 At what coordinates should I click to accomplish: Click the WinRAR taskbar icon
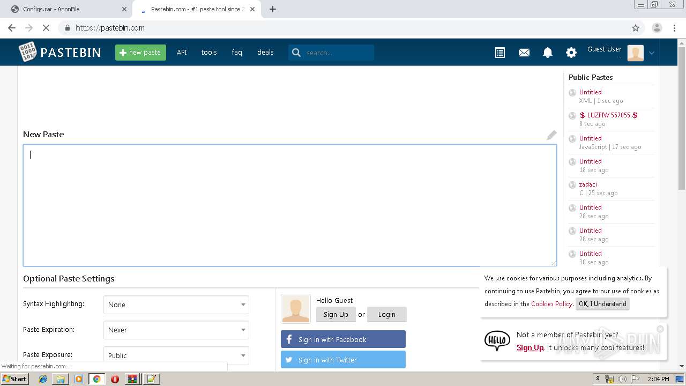coord(132,379)
